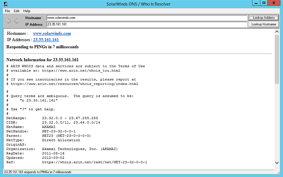Click the RegDate value 2011-05-16

pos(53,153)
